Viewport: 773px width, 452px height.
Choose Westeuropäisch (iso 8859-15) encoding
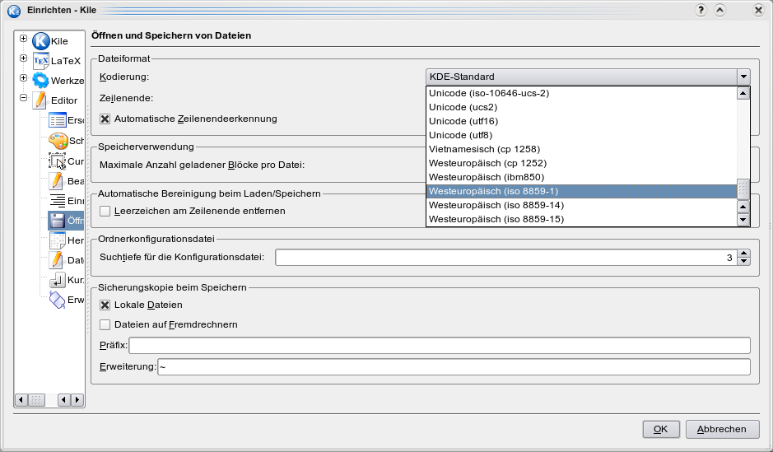(x=582, y=219)
